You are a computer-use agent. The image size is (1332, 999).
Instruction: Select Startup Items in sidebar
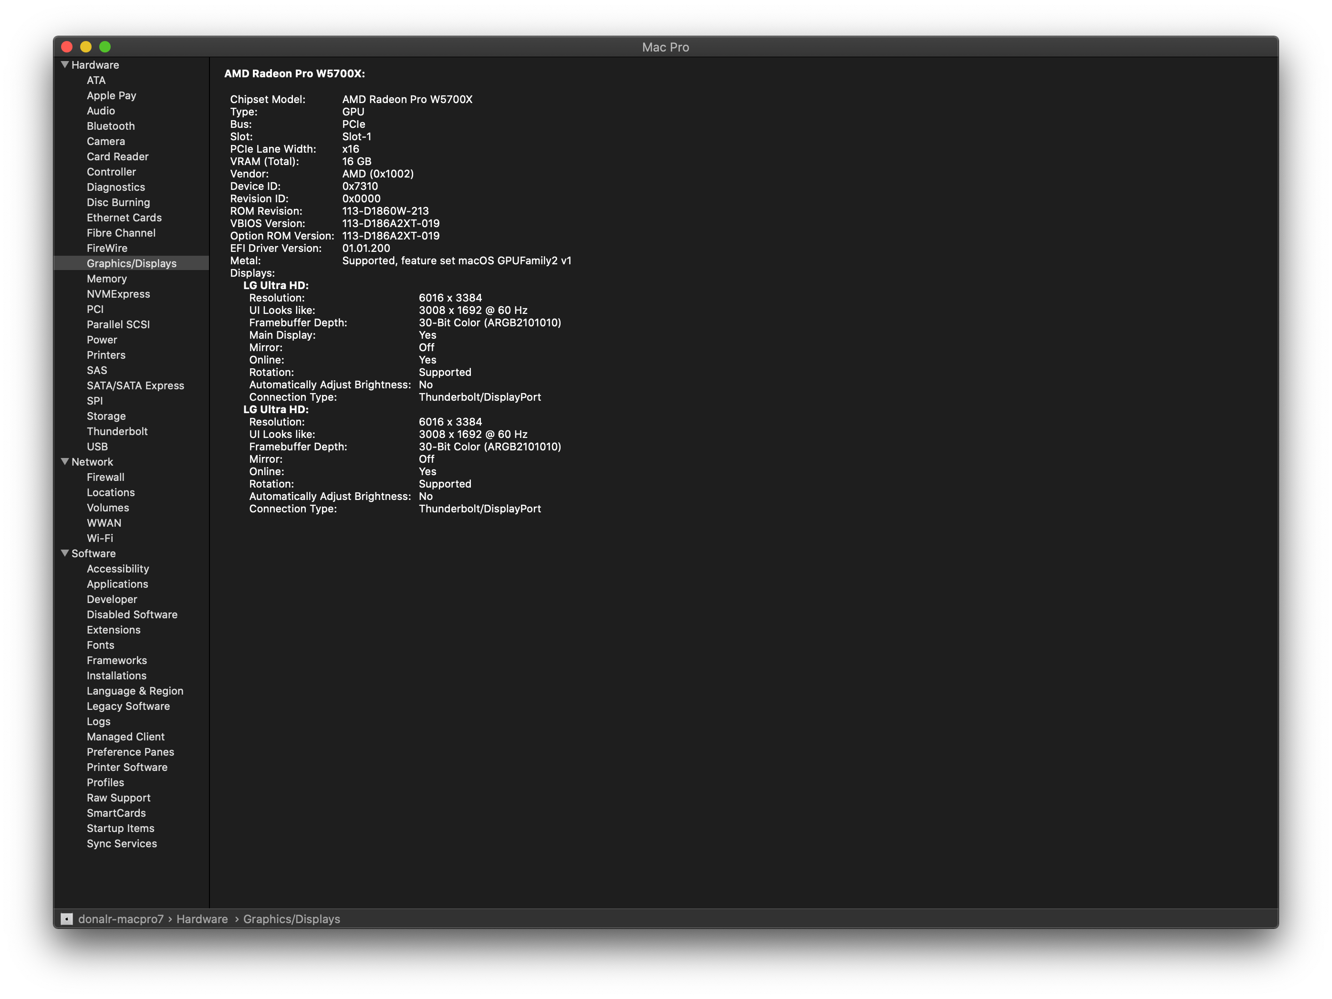(120, 829)
